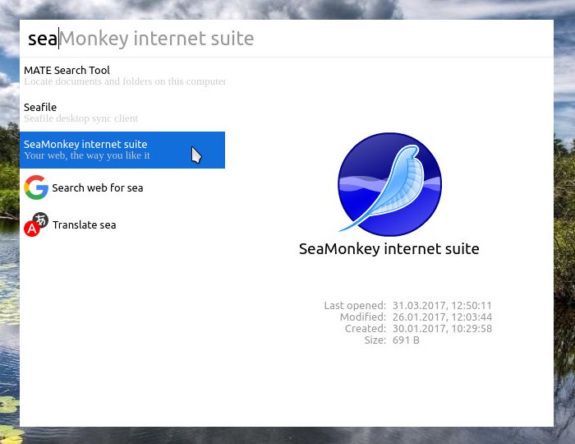Click the translate icon next to Translate sea
This screenshot has width=575, height=444.
(x=36, y=224)
